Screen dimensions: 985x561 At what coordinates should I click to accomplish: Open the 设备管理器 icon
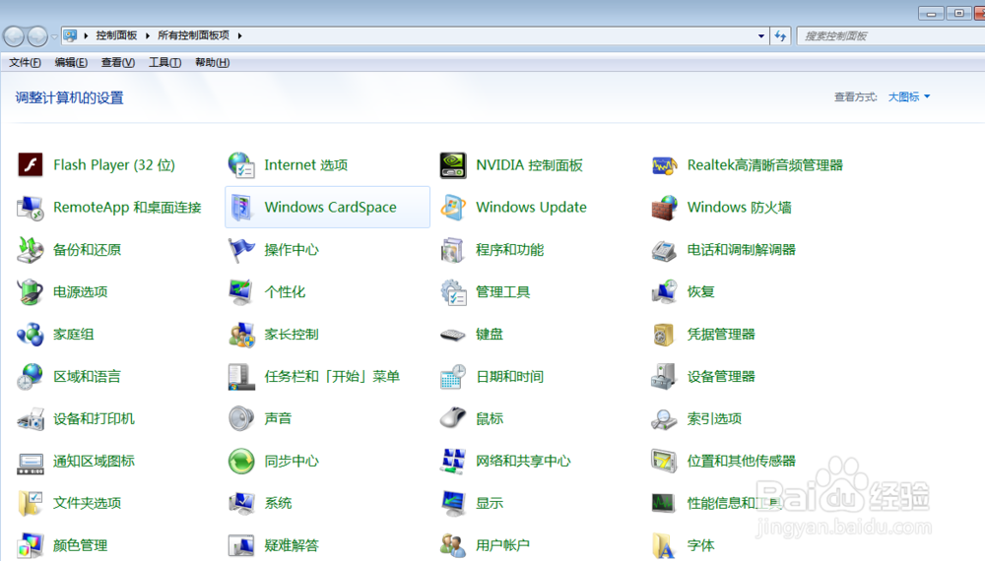pos(664,377)
